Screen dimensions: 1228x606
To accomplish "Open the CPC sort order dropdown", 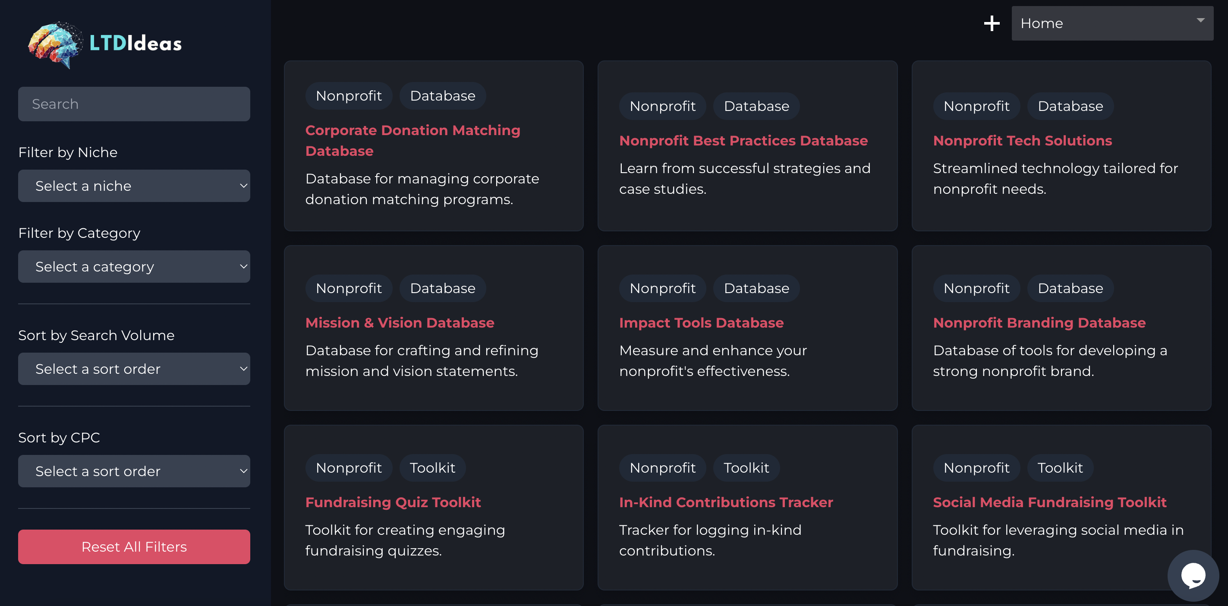I will 134,471.
